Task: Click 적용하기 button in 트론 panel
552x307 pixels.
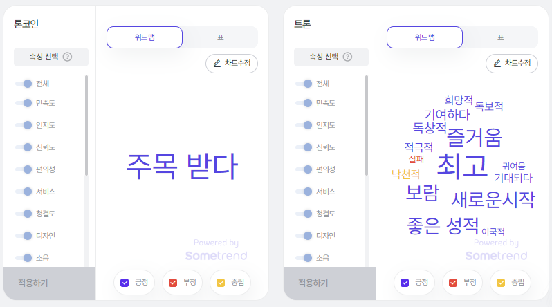Action: click(329, 283)
